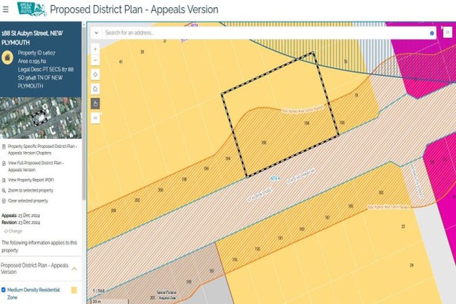This screenshot has width=456, height=304.
Task: Expand the right panel double-arrow button
Action: point(447,33)
